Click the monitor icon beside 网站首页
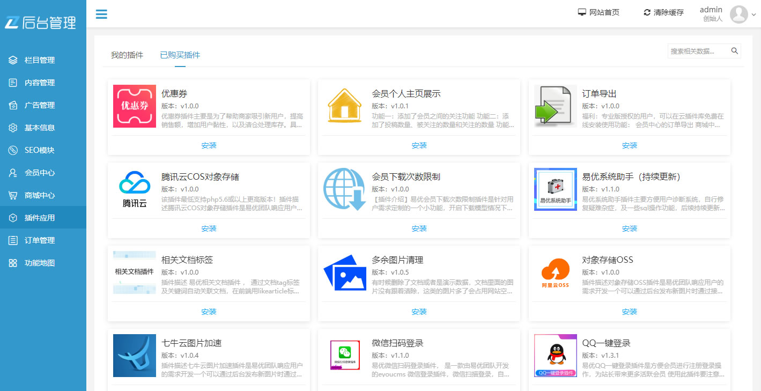This screenshot has height=391, width=761. (582, 12)
